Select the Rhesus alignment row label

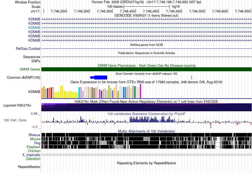(x=34, y=135)
